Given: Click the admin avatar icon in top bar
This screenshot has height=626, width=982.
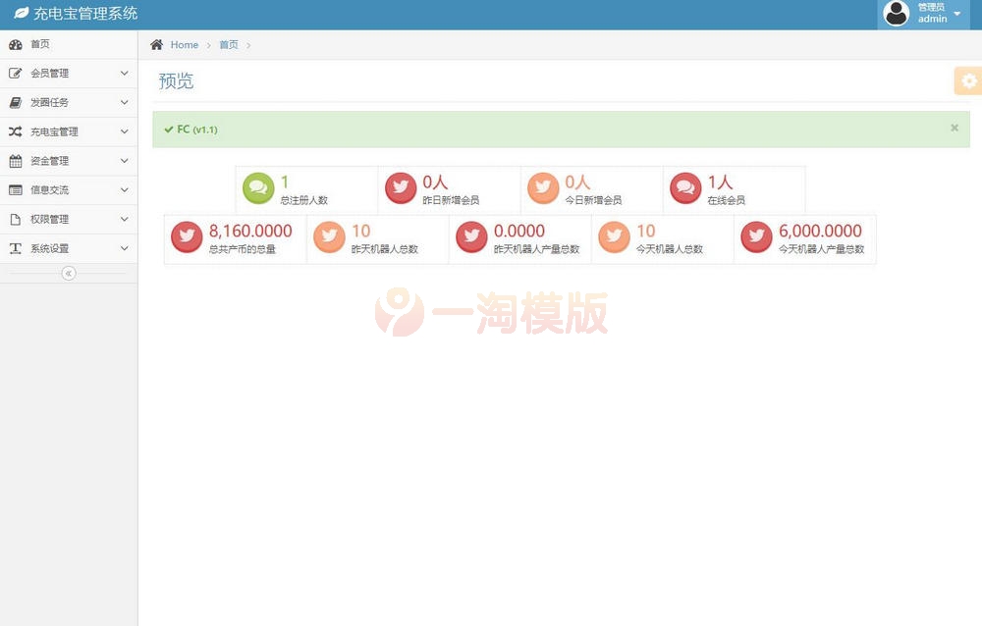Looking at the screenshot, I should click(897, 13).
